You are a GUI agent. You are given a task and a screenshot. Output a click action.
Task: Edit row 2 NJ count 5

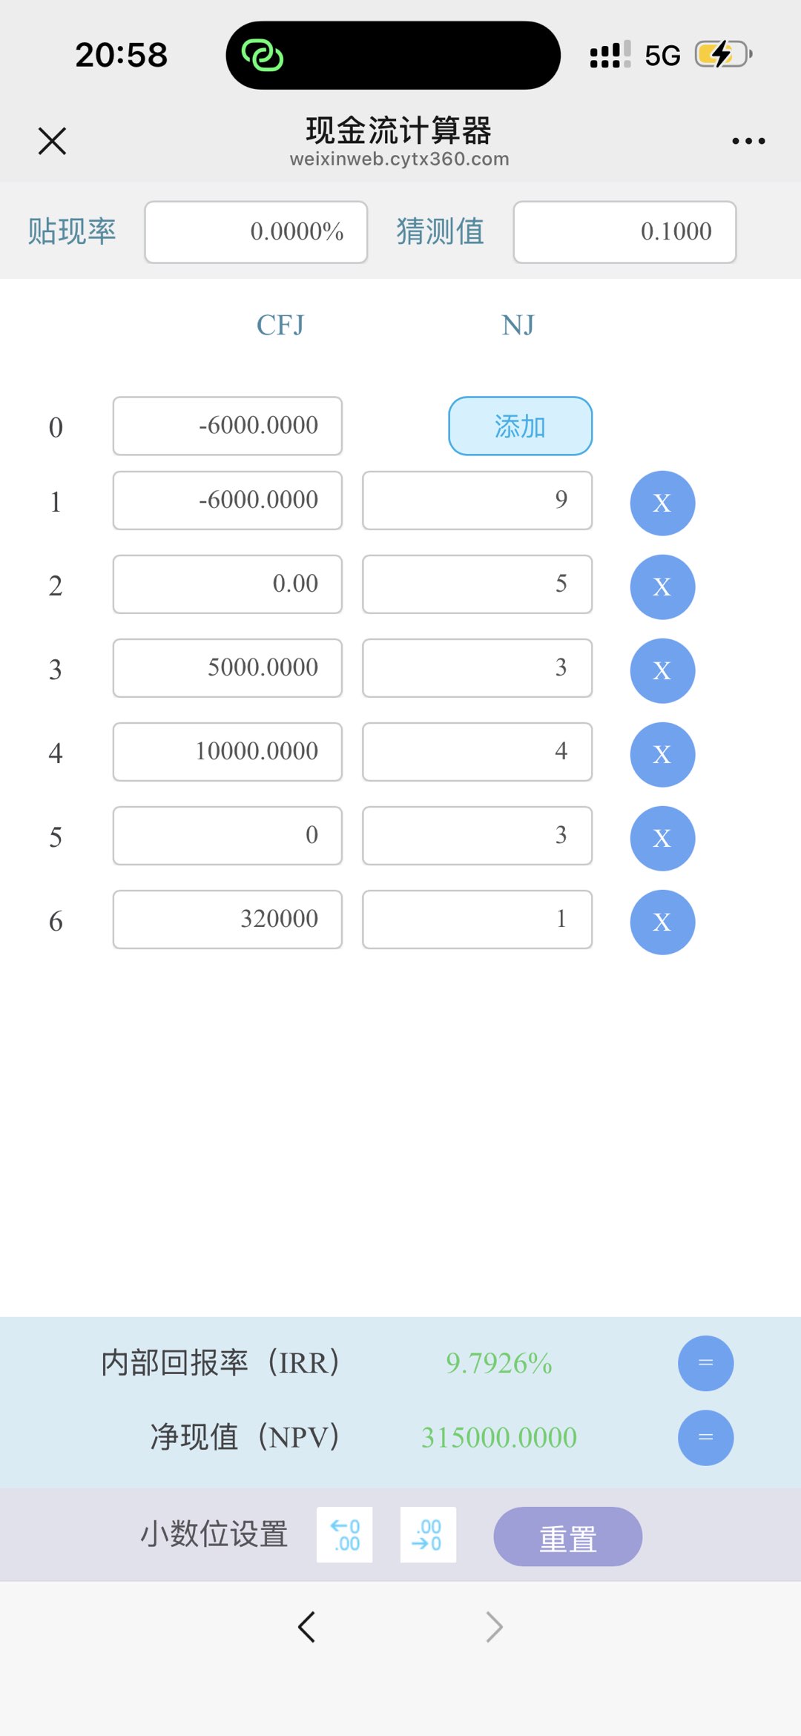477,584
